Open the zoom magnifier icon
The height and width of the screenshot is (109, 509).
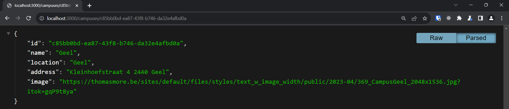click(403, 18)
